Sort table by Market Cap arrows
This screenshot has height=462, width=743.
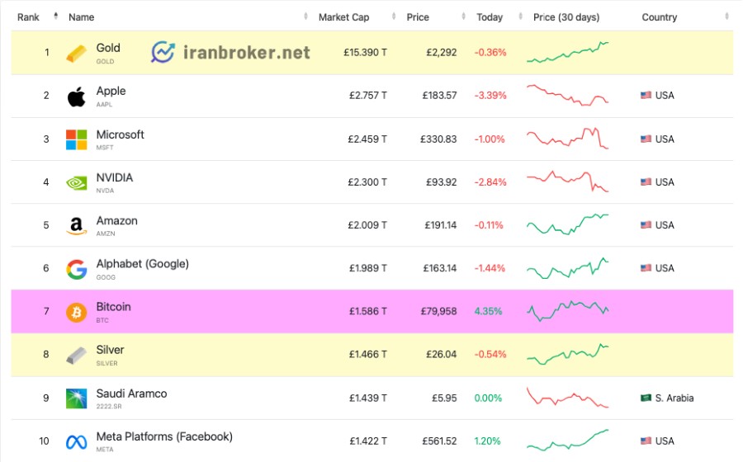[394, 16]
